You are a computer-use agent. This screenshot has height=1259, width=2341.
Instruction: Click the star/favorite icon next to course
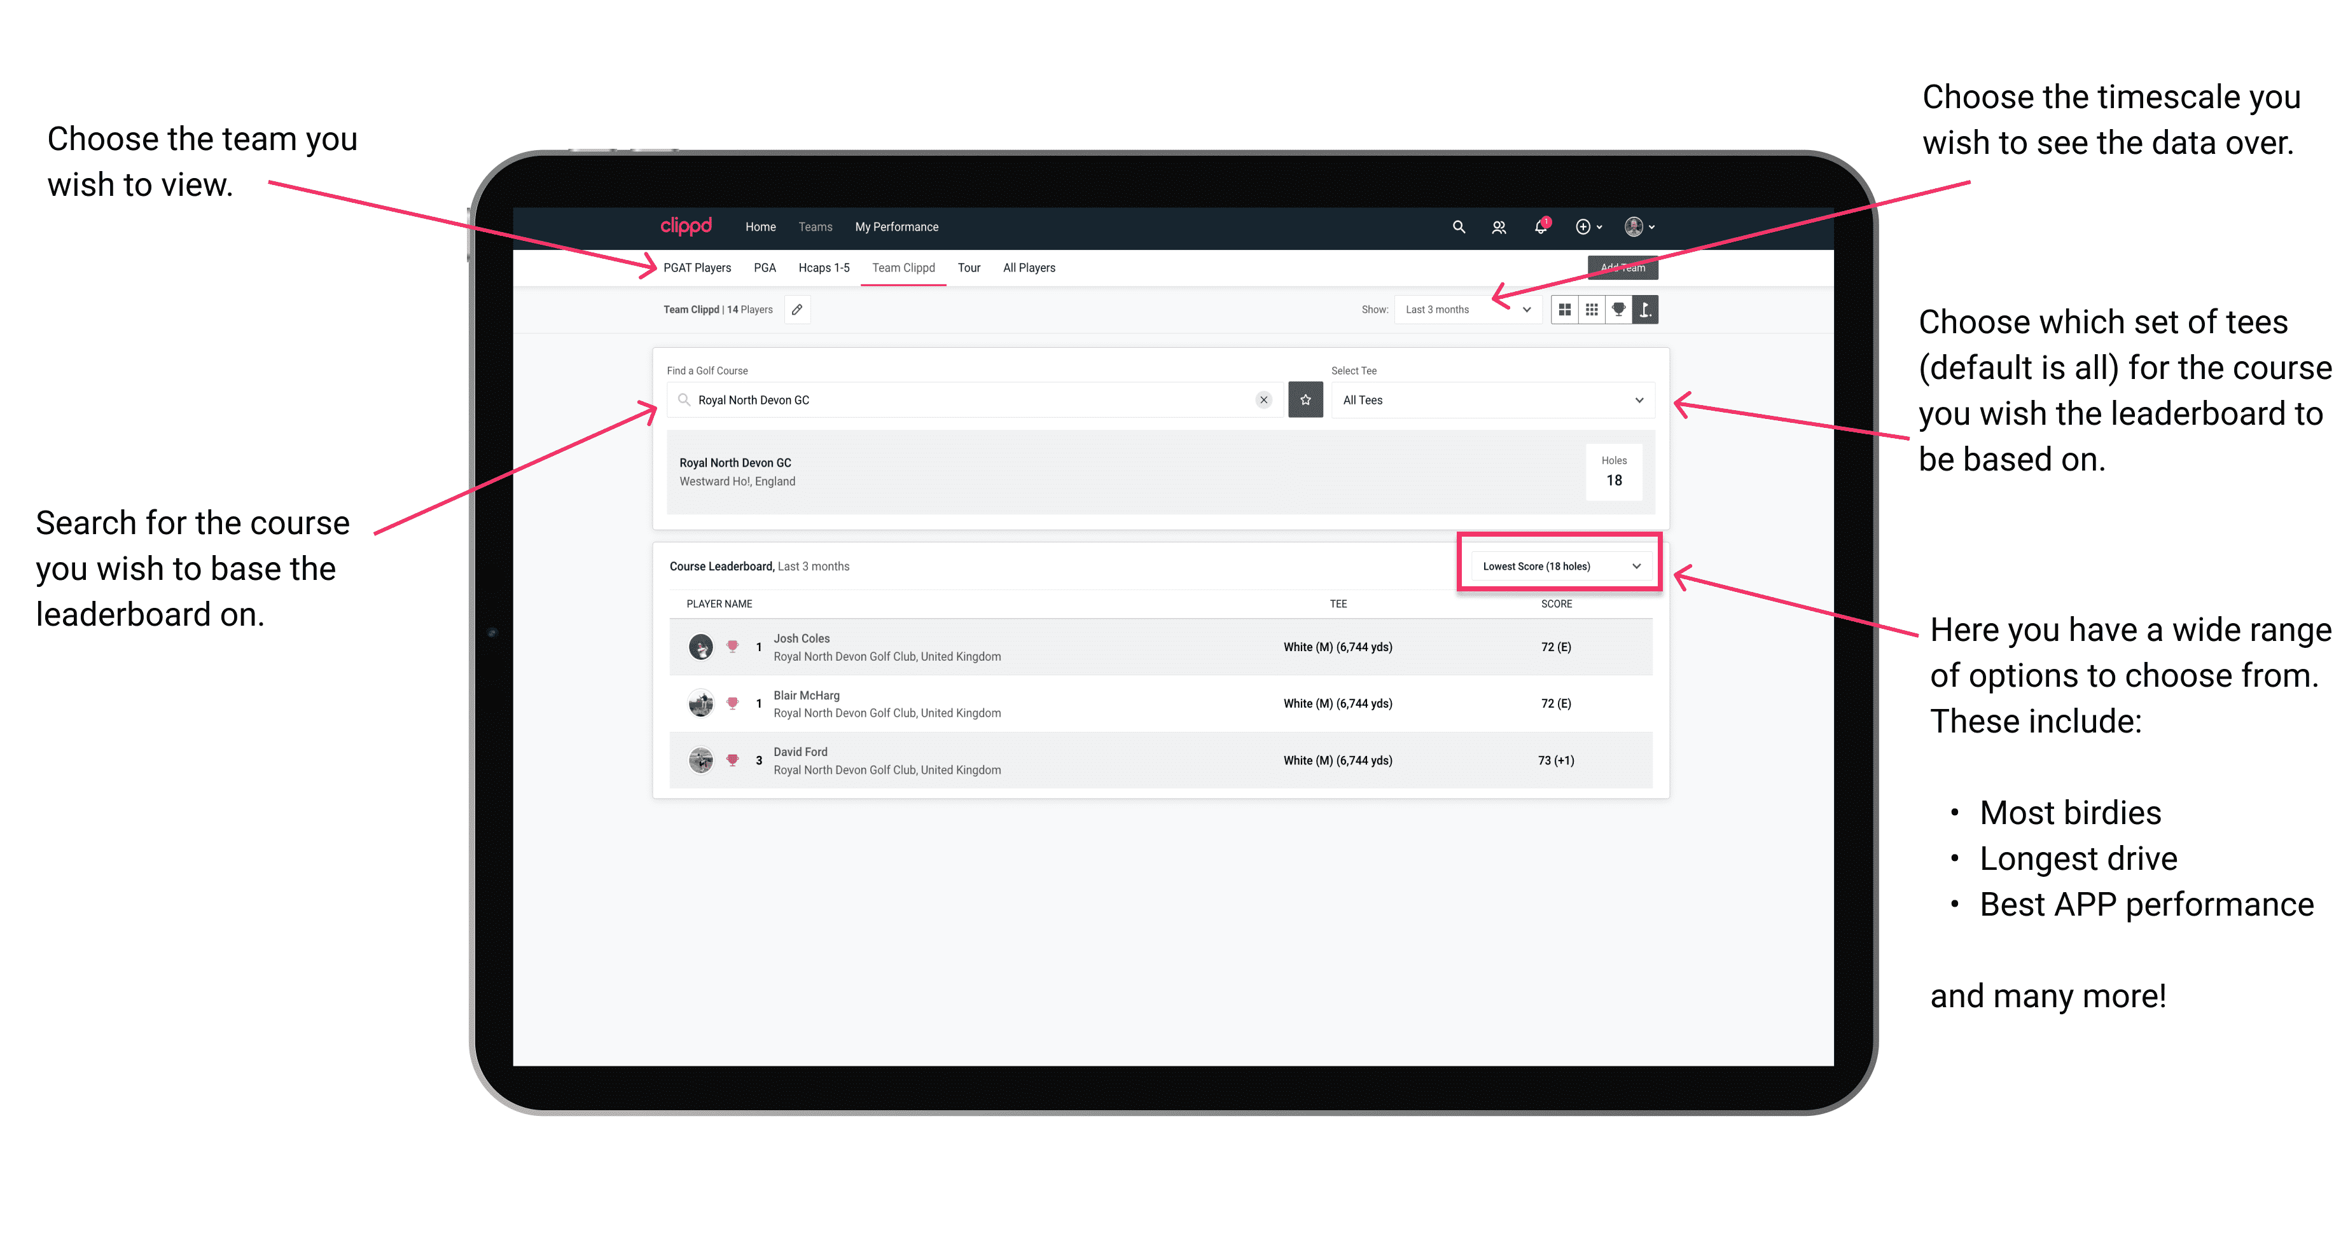(x=1305, y=399)
